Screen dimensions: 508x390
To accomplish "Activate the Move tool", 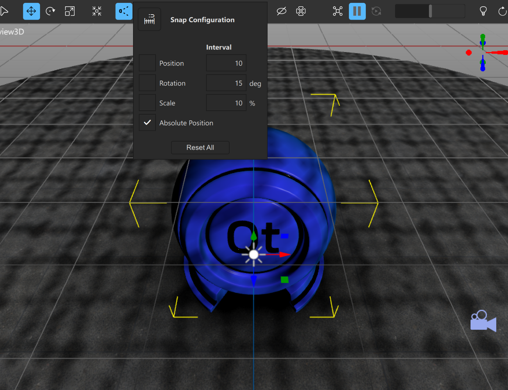I will tap(31, 11).
